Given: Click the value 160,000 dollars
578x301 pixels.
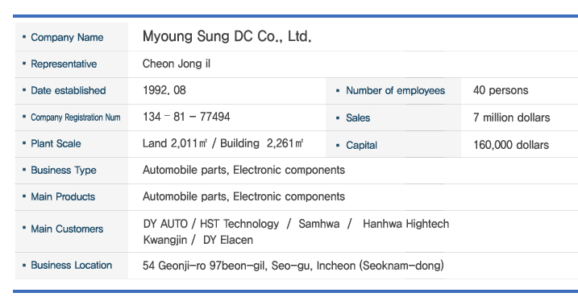Looking at the screenshot, I should (511, 145).
